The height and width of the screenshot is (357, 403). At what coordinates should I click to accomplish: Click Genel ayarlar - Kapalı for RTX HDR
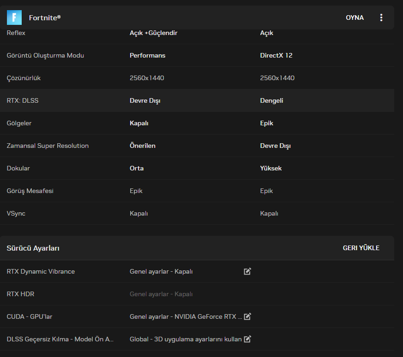click(161, 294)
